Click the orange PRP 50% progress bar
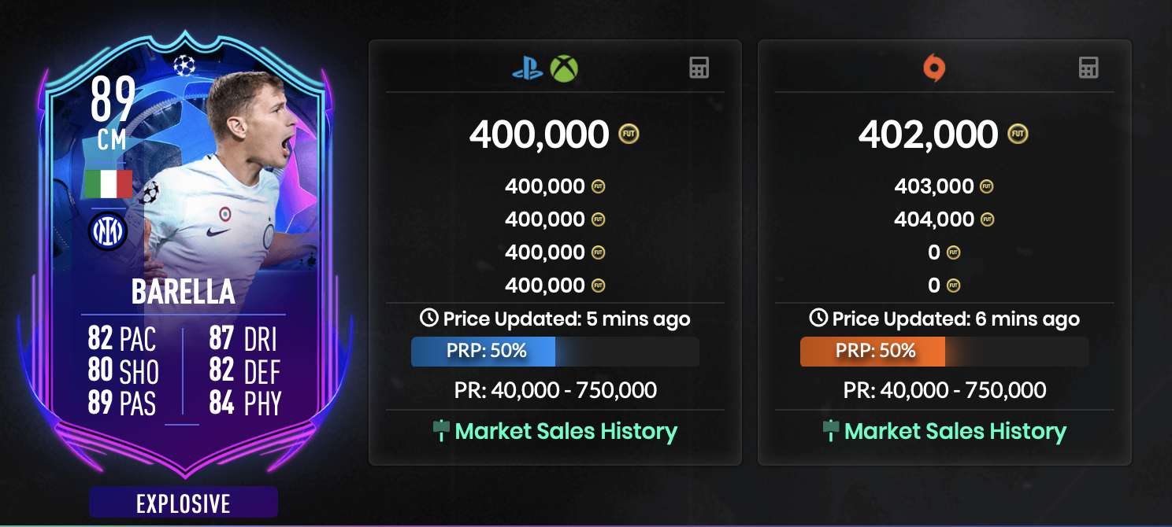The height and width of the screenshot is (527, 1172). point(872,352)
